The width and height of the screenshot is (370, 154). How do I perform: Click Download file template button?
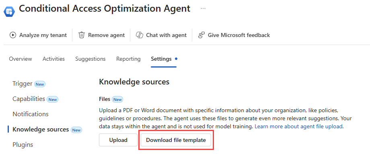pyautogui.click(x=176, y=140)
